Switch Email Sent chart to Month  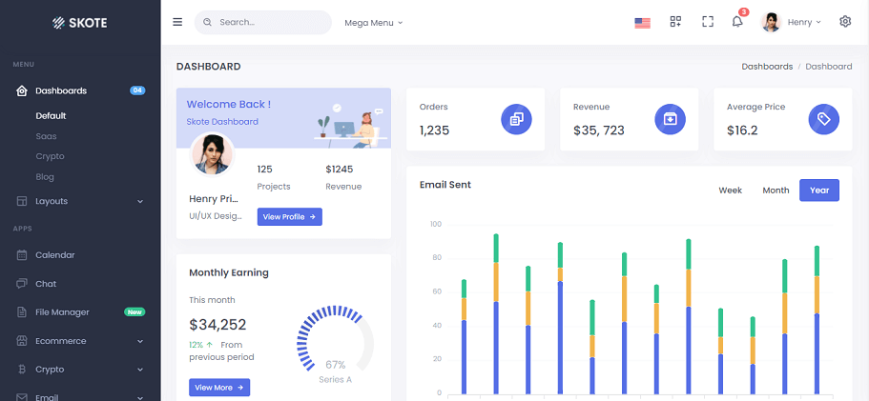pos(776,190)
